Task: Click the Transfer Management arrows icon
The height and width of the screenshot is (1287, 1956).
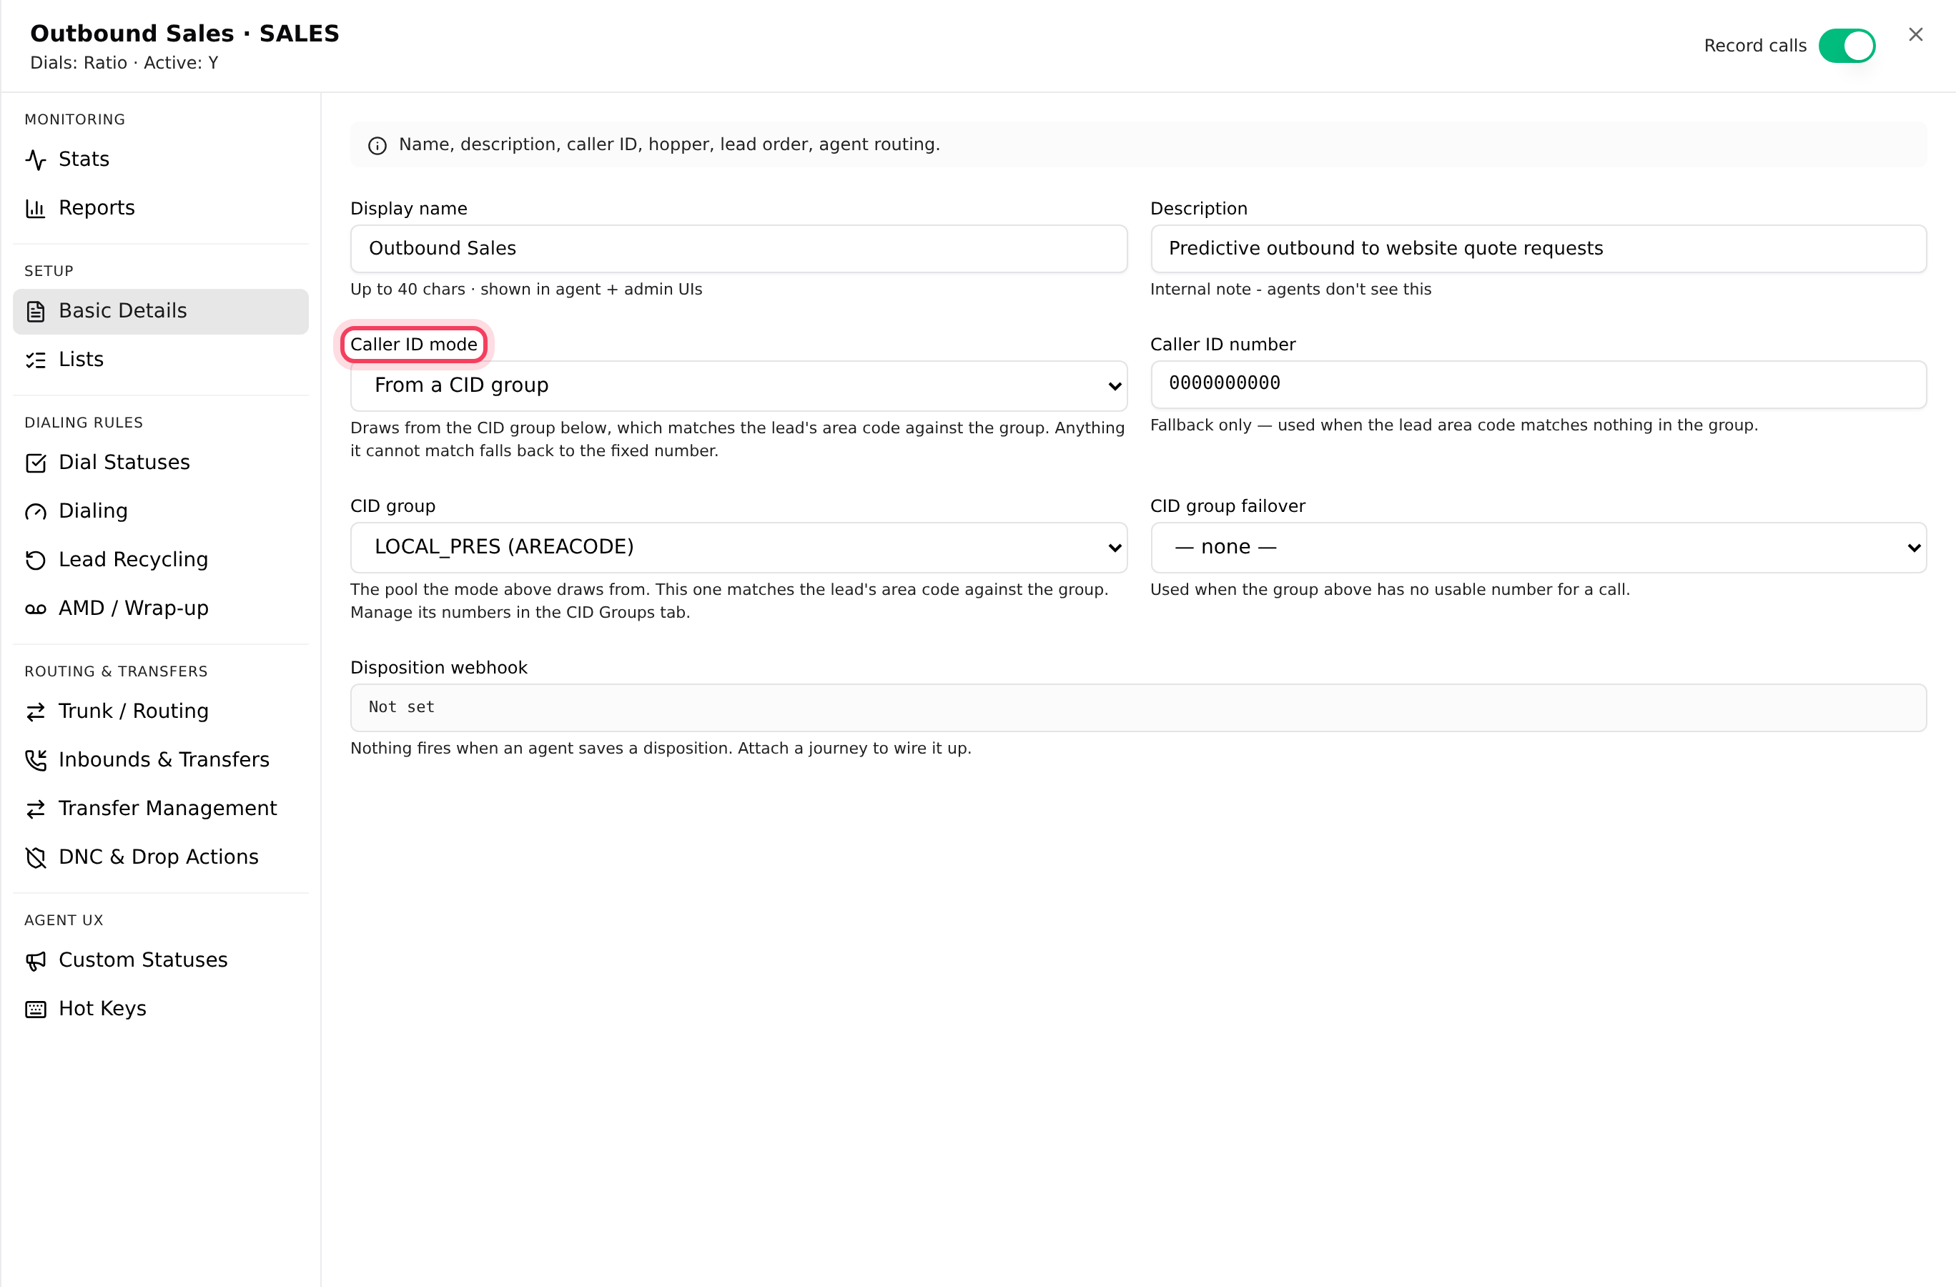Action: pos(35,809)
